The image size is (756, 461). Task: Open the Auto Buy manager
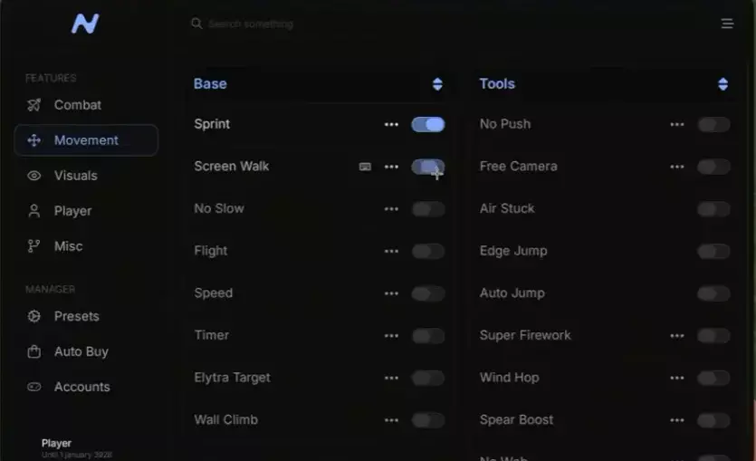[86, 351]
